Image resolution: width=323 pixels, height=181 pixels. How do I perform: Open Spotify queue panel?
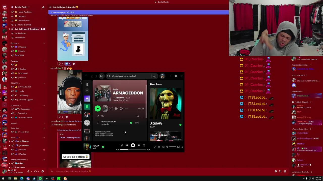[x=159, y=147]
